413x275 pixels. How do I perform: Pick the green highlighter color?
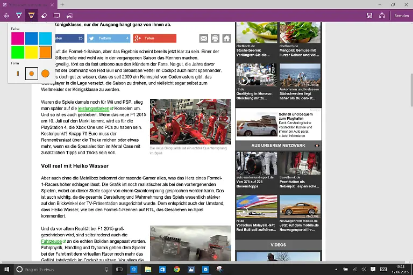(18, 52)
